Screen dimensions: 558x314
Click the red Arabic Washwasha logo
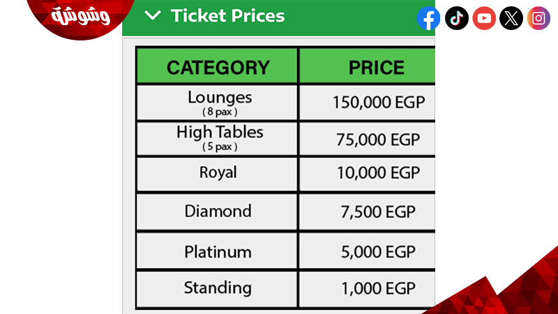click(80, 17)
